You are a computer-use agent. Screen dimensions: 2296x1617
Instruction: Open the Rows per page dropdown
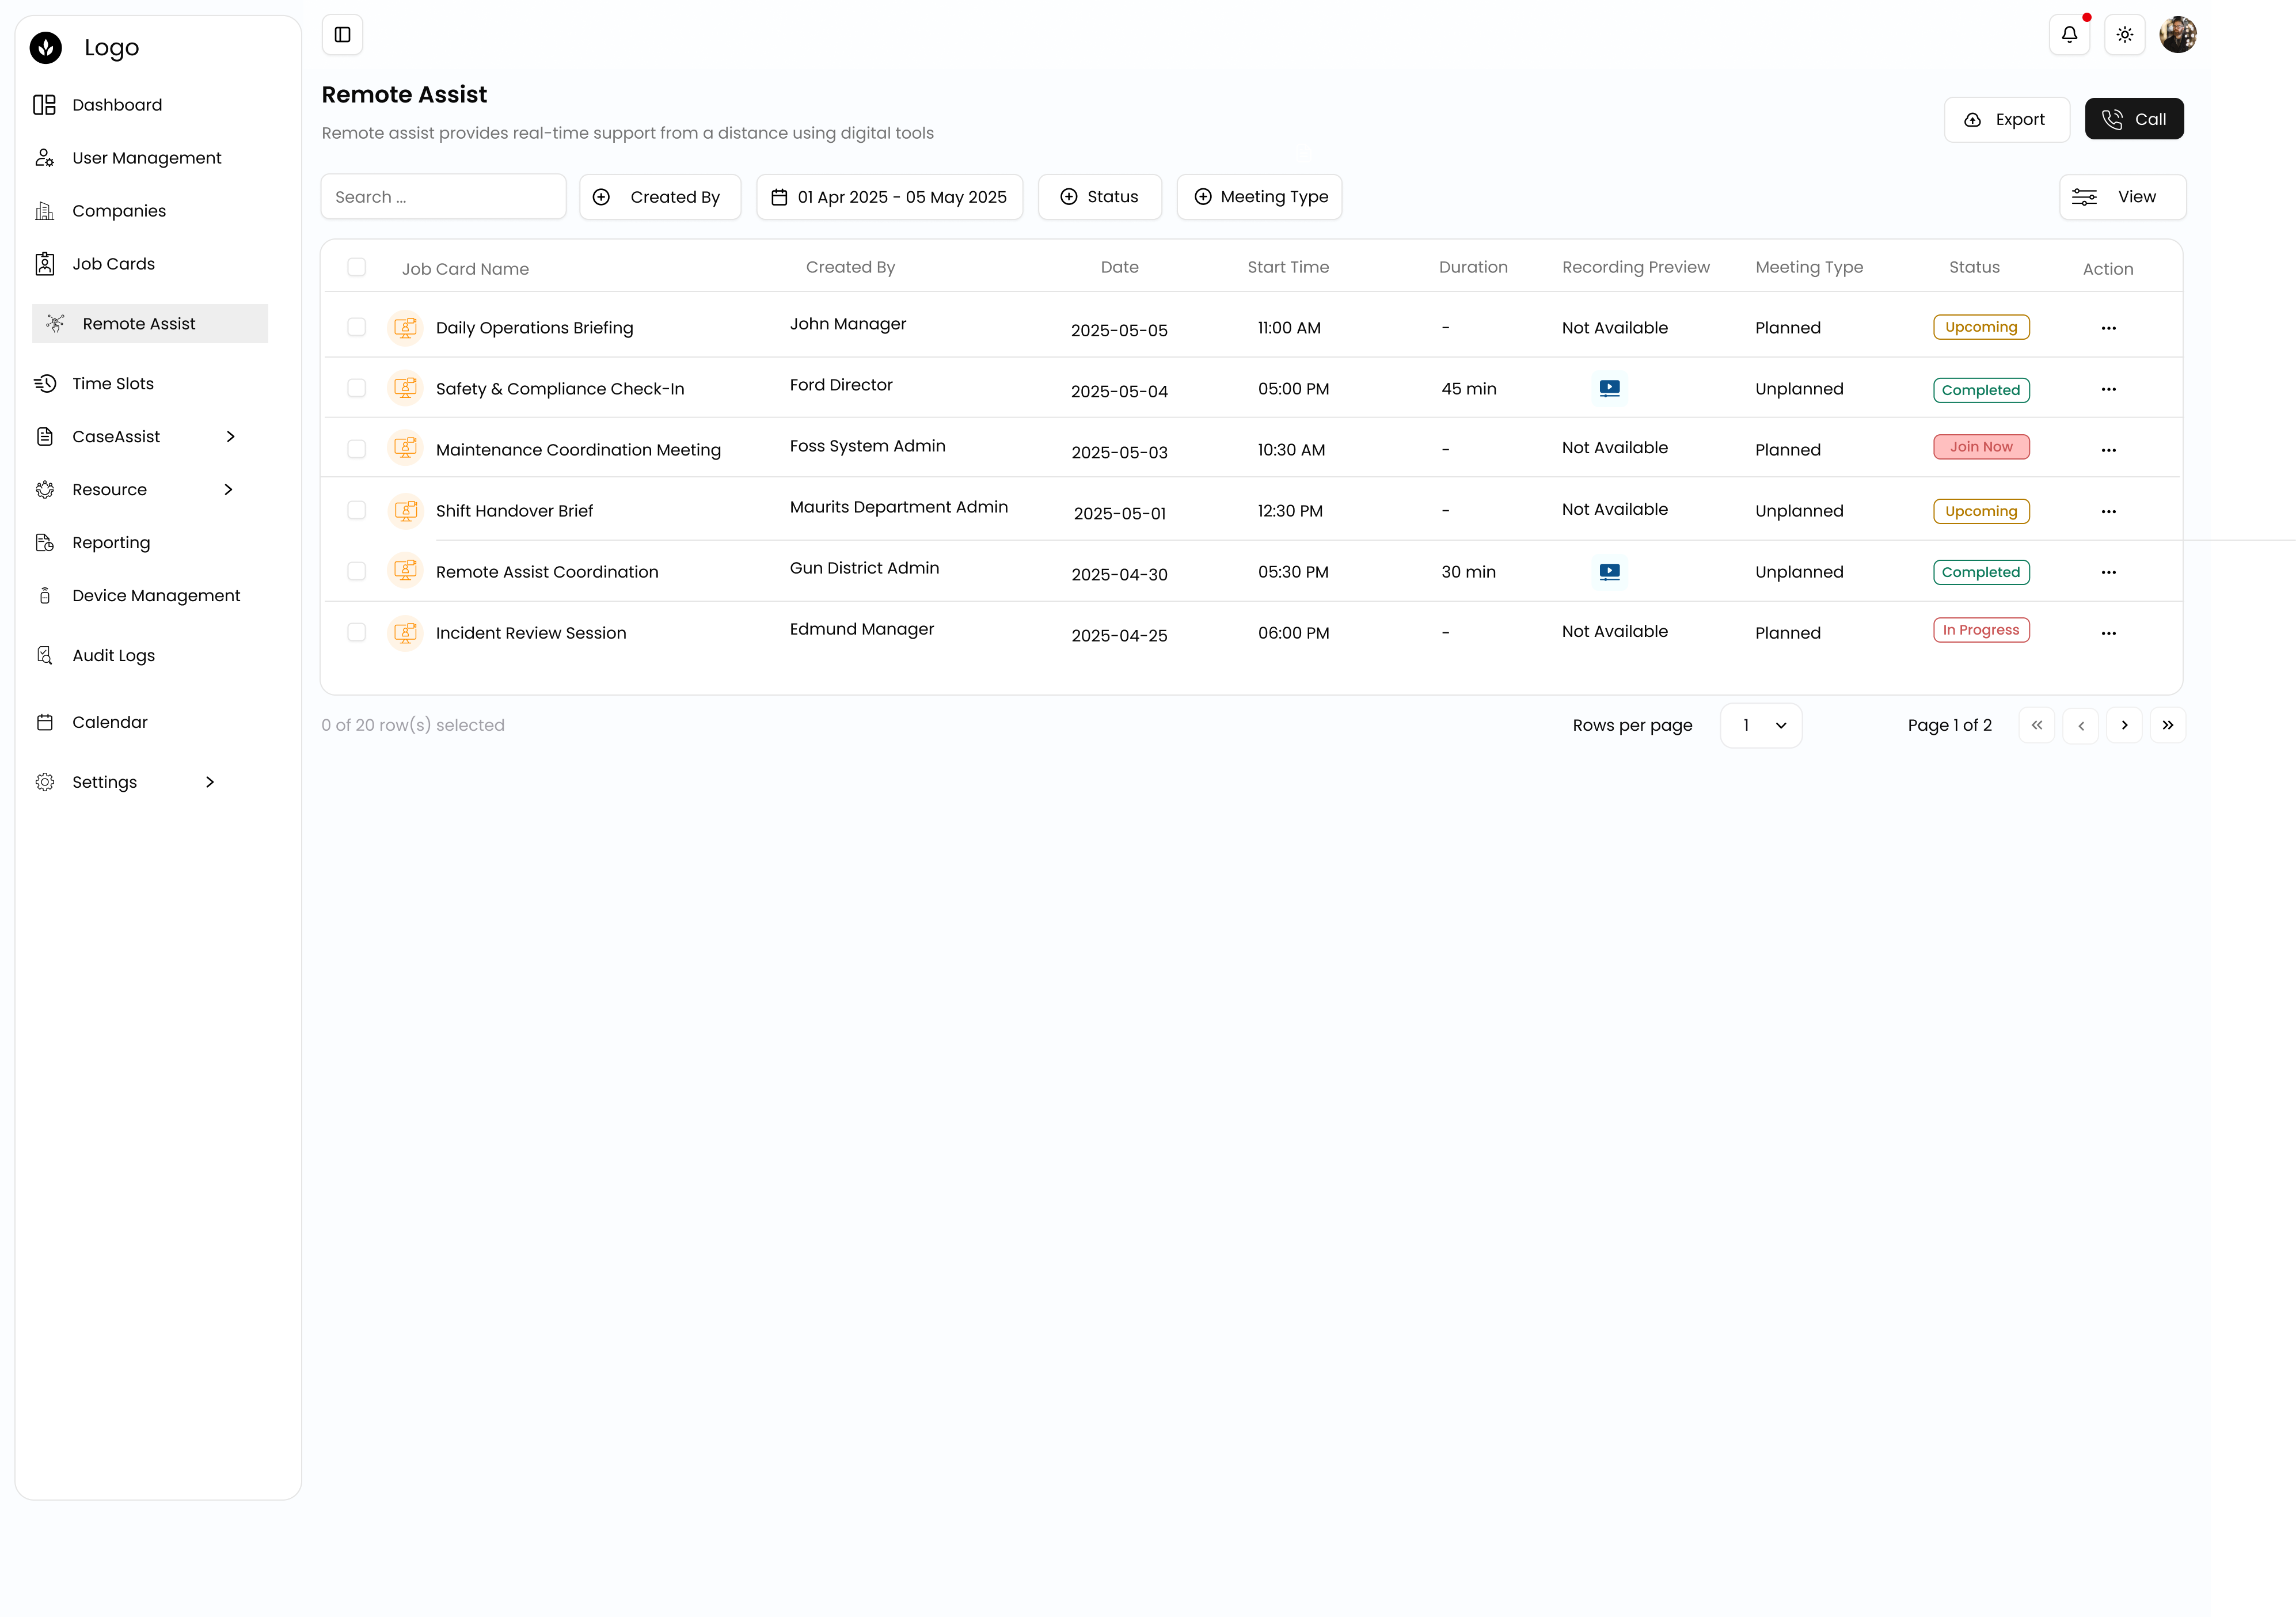[x=1760, y=725]
